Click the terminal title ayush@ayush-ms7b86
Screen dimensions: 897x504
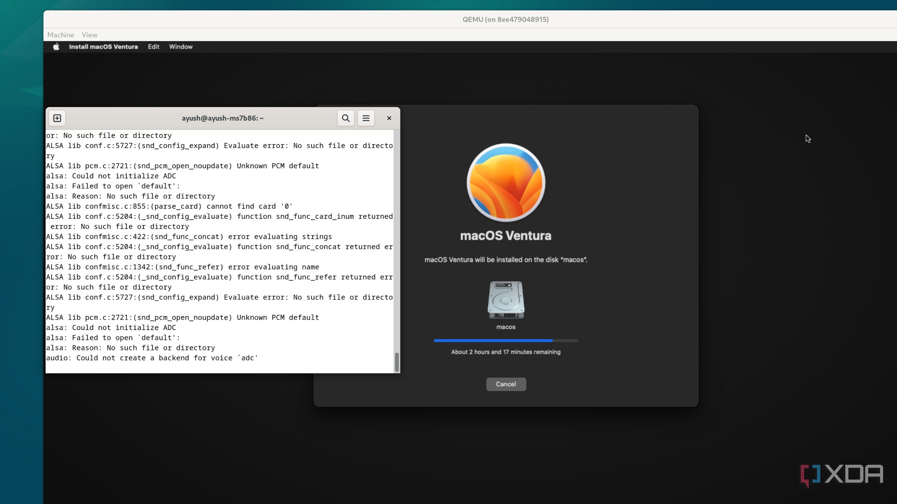[x=223, y=118]
